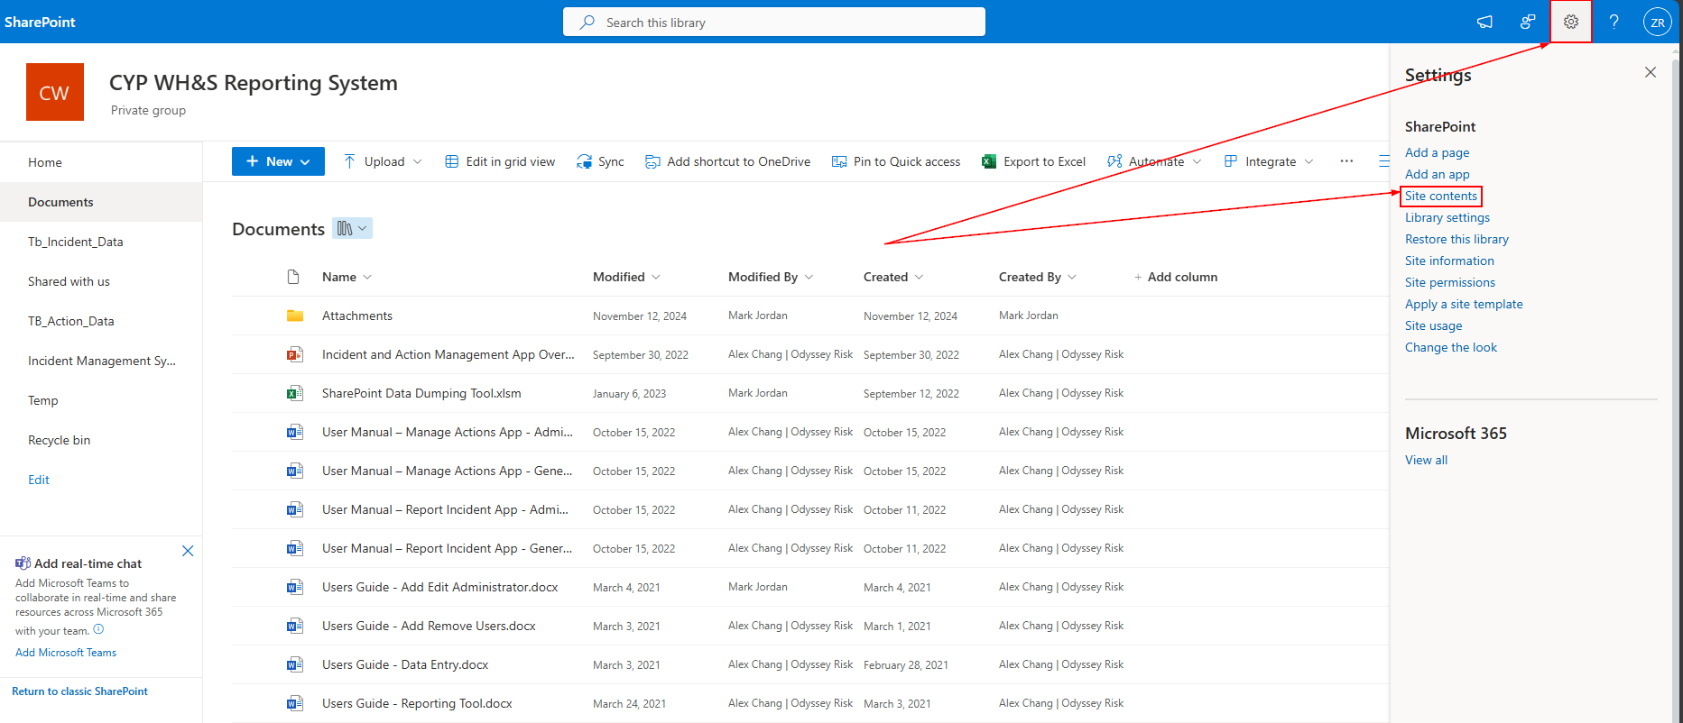Open Shared with us in left navigation

coord(69,281)
